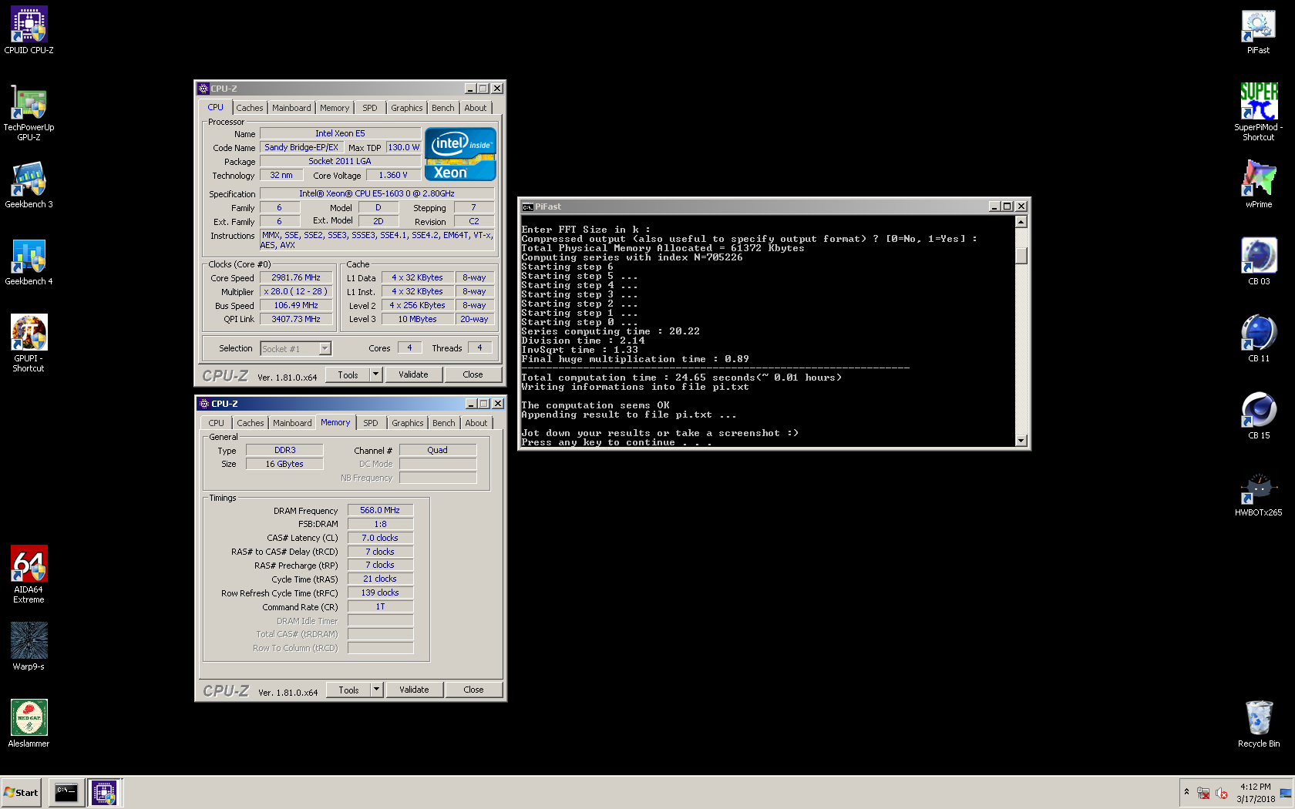Switch to Caches tab in top CPU-Z window
Screen dimensions: 1295x809
(250, 108)
